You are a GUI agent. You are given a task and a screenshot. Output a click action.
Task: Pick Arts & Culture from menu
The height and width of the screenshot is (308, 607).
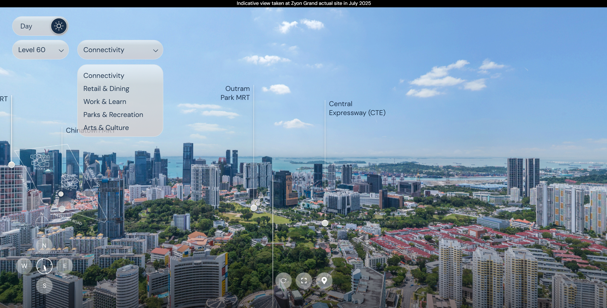click(x=106, y=128)
